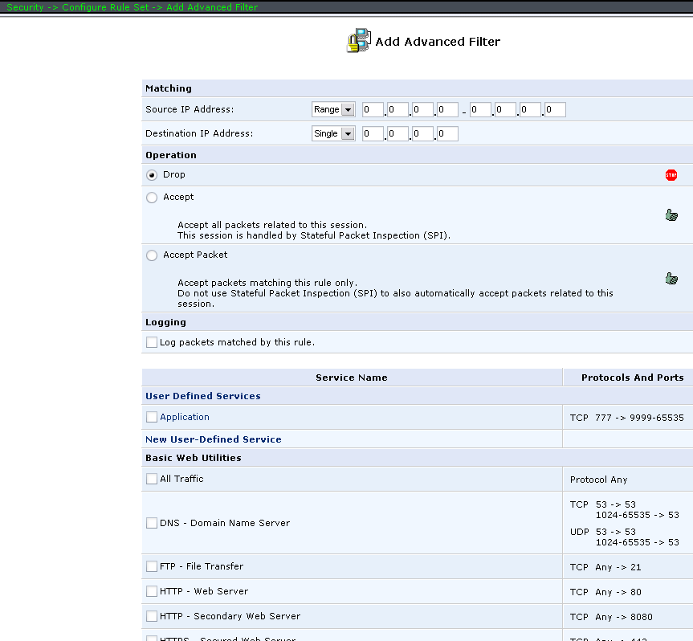Image resolution: width=693 pixels, height=641 pixels.
Task: Click the 'User Defined Services' heading
Action: pos(203,396)
